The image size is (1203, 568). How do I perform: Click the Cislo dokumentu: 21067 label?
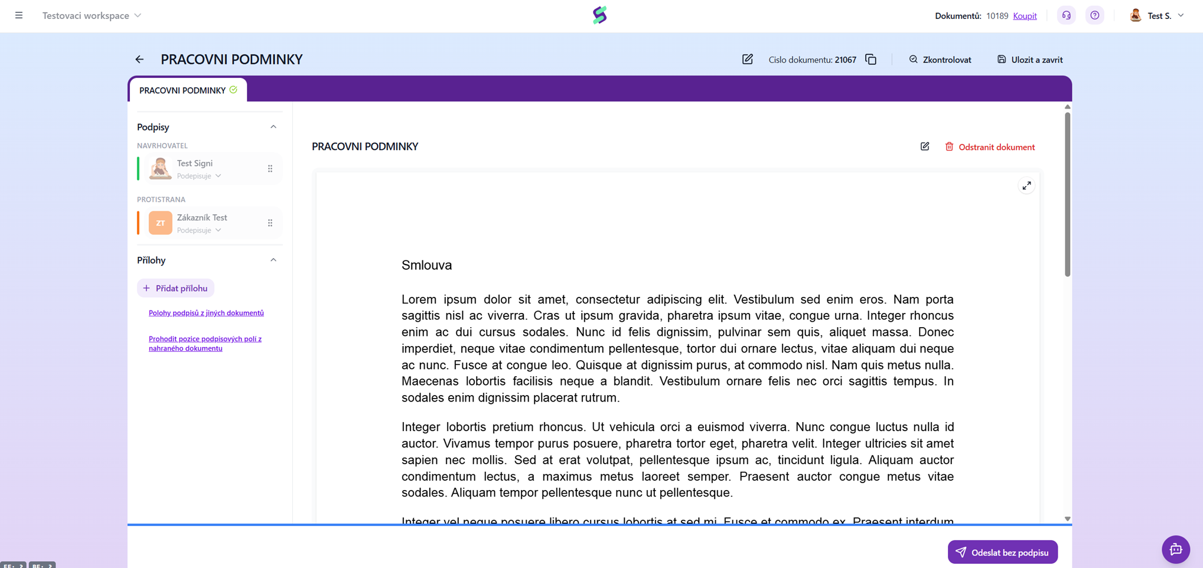coord(812,60)
